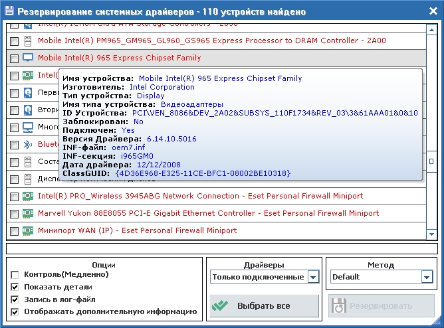Check the box for Mobile Intel 965 Express Chipset Family

click(x=14, y=58)
